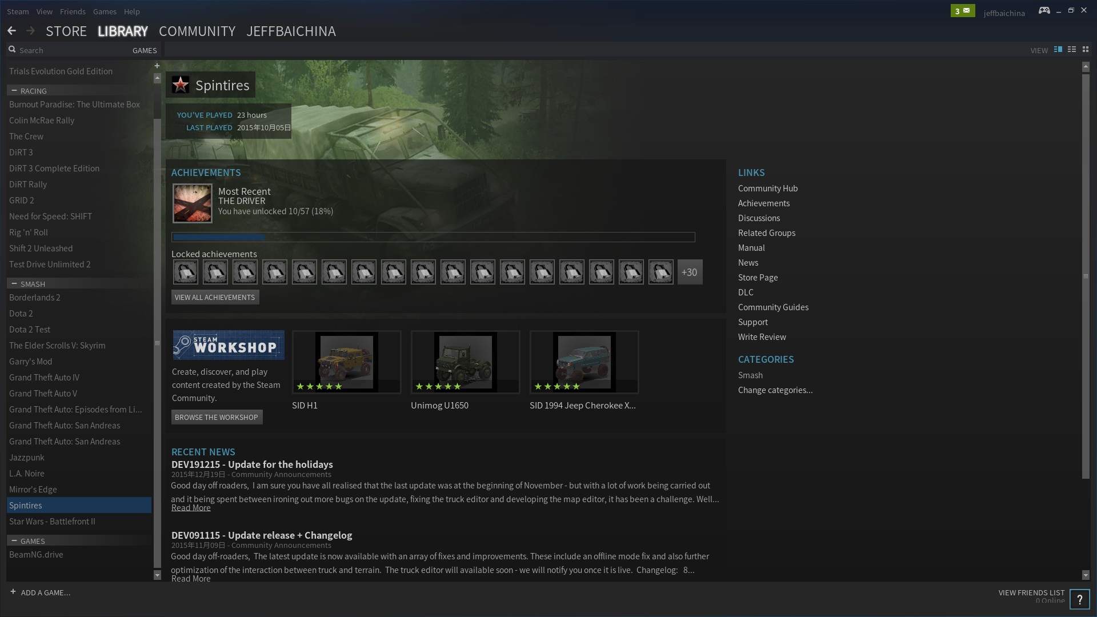
Task: Click VIEW FRIENDS LIST
Action: click(1031, 592)
